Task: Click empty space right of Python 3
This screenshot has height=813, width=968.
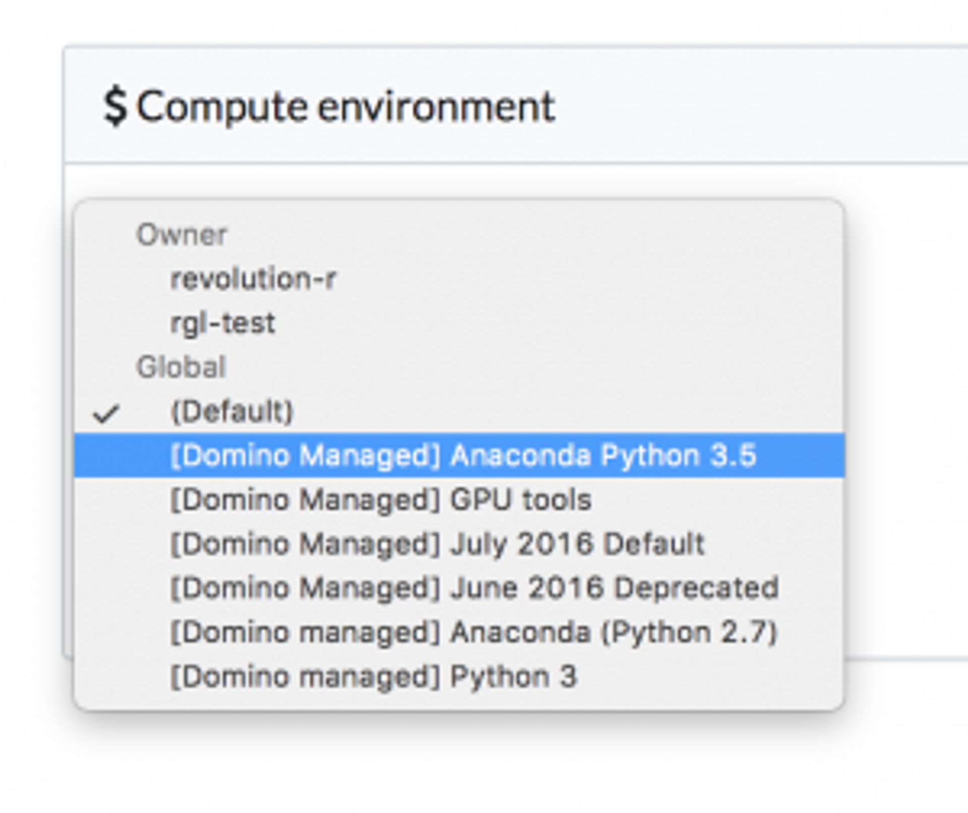Action: [706, 676]
